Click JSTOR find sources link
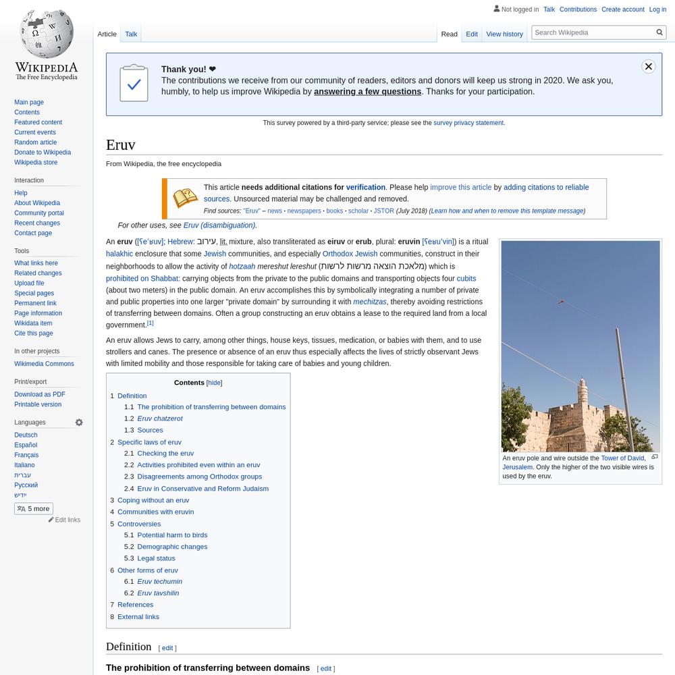This screenshot has height=675, width=675. tap(383, 211)
